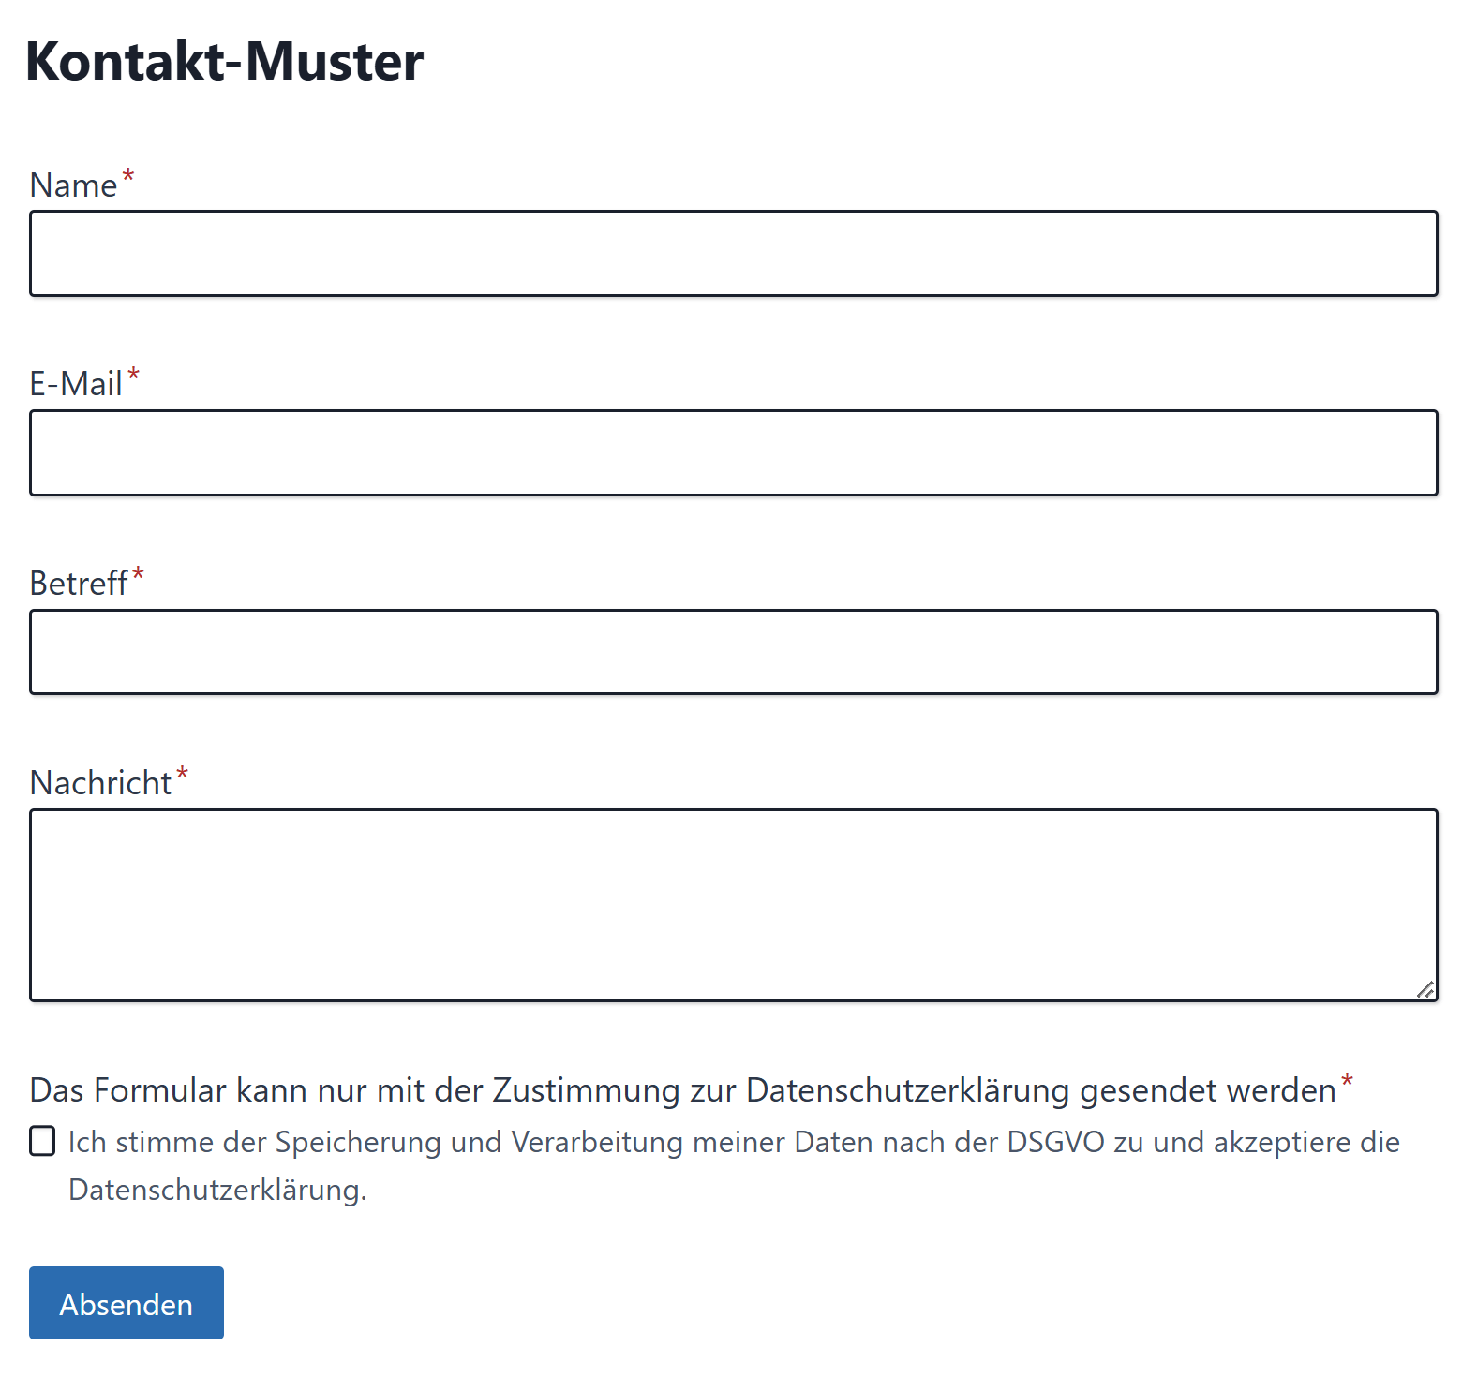
Task: Click the required asterisk next to E-Mail
Action: pyautogui.click(x=134, y=377)
